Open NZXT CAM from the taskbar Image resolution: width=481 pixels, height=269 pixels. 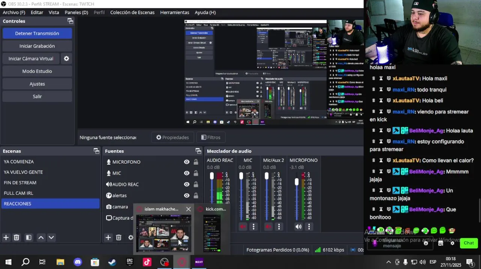[199, 262]
